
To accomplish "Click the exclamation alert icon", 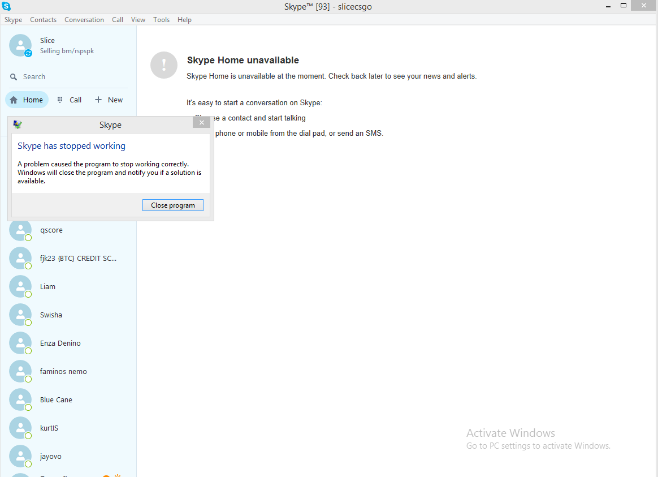I will point(164,65).
